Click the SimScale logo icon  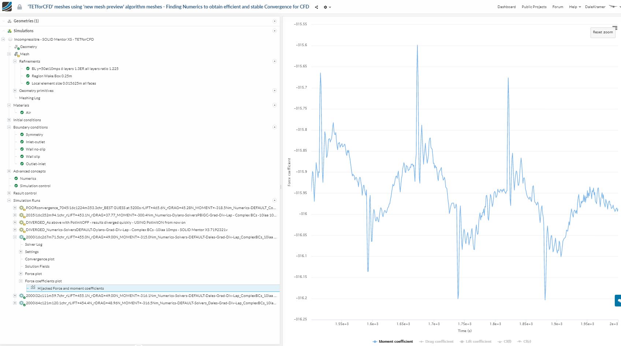(7, 7)
